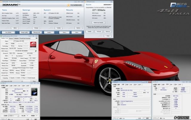The image size is (191, 120).
Task: Click the 确定 button in CPU-Z mainboard window
Action: 147,118
